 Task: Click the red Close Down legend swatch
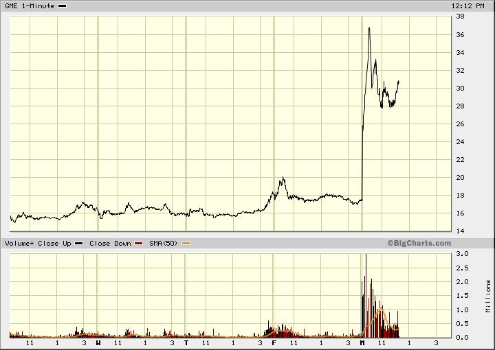[x=139, y=243]
